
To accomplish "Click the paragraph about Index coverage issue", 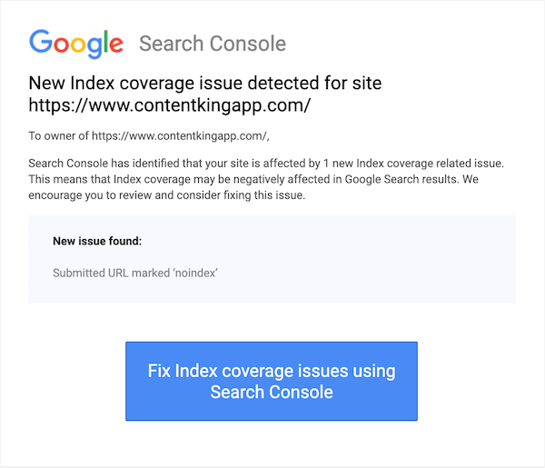I will (x=266, y=179).
